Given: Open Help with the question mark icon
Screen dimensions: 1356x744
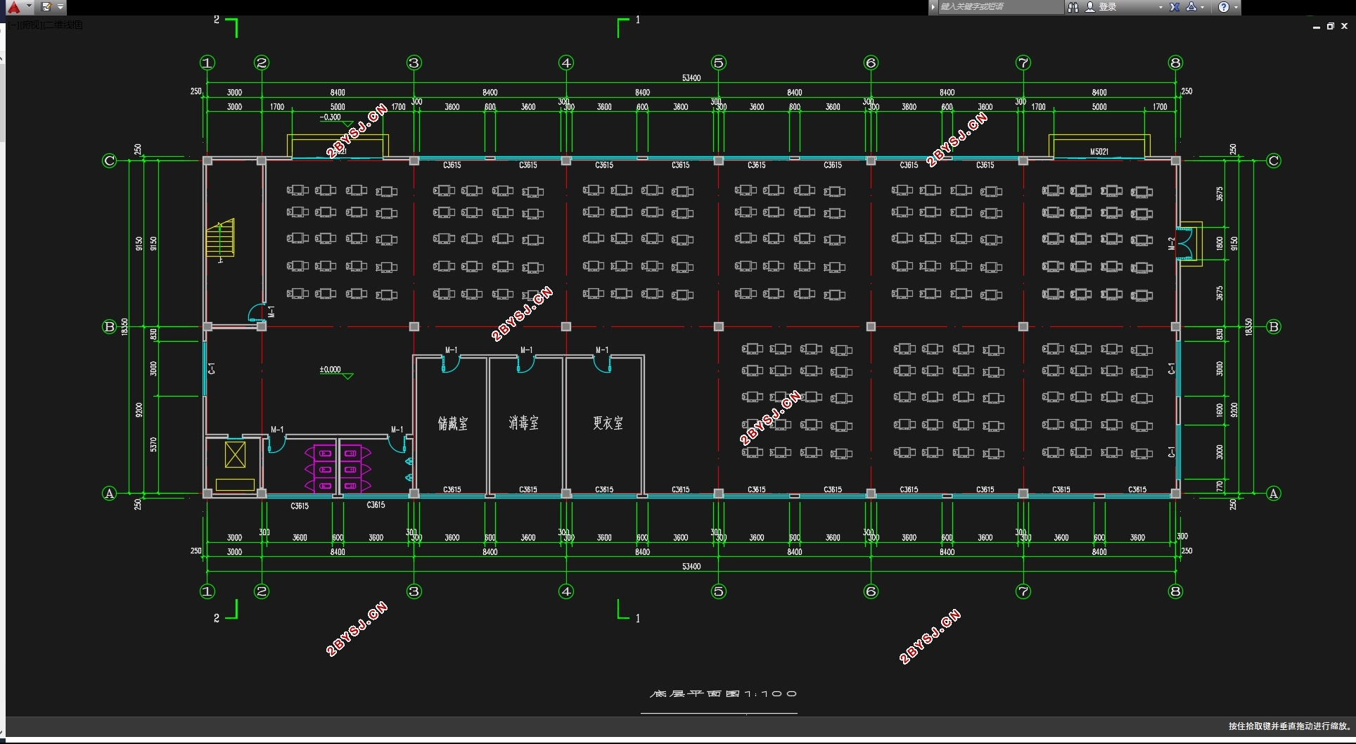Looking at the screenshot, I should coord(1224,7).
